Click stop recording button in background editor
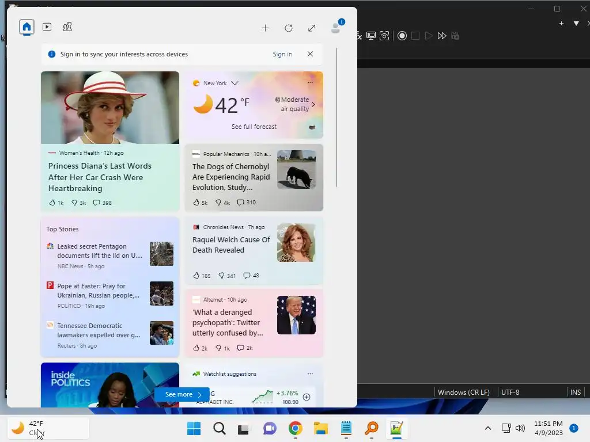The width and height of the screenshot is (590, 442). click(x=415, y=36)
